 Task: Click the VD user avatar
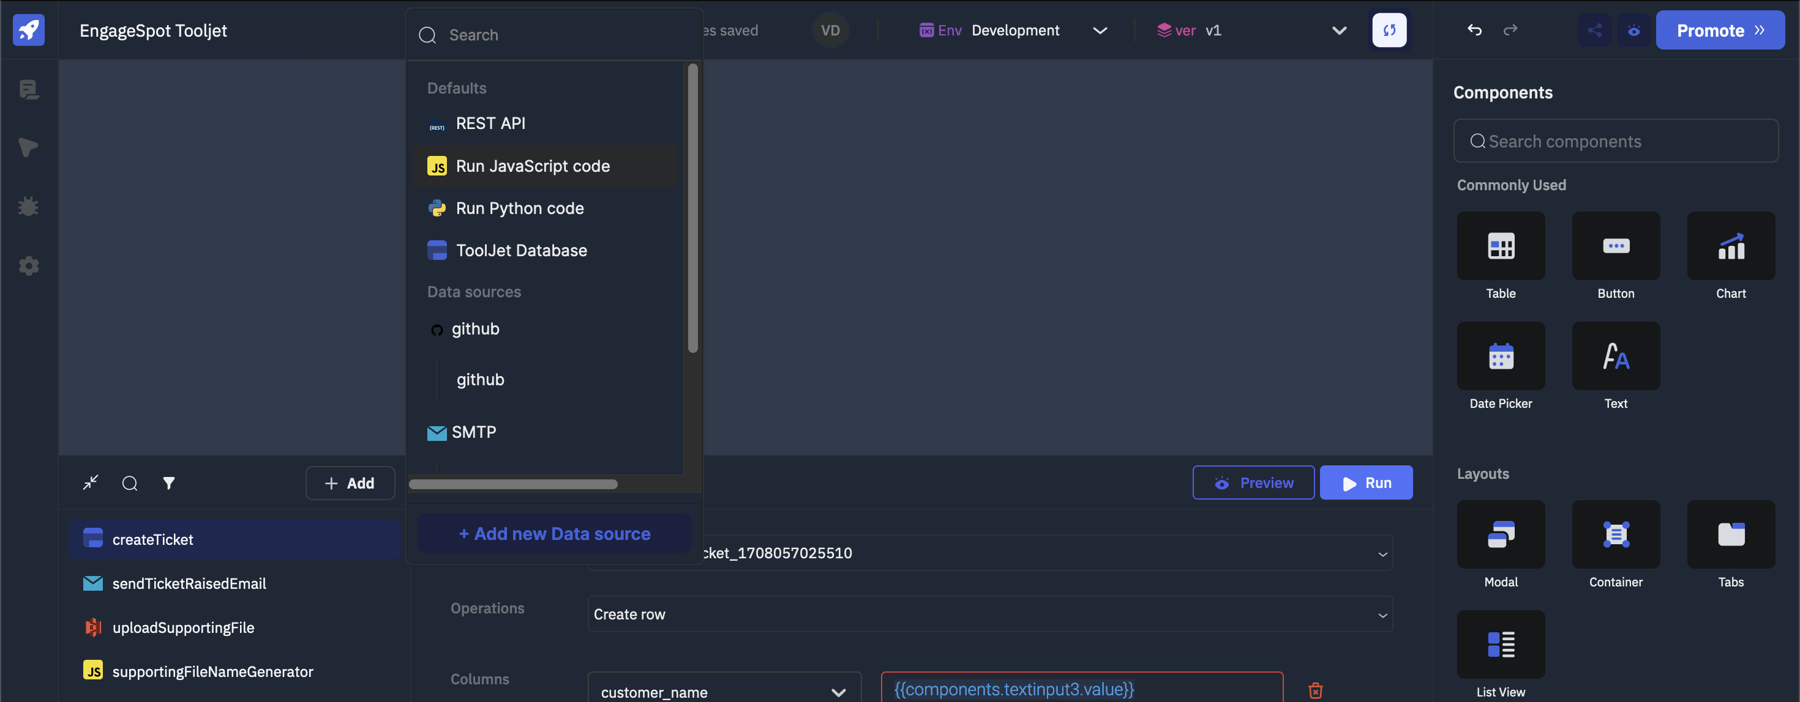tap(830, 30)
